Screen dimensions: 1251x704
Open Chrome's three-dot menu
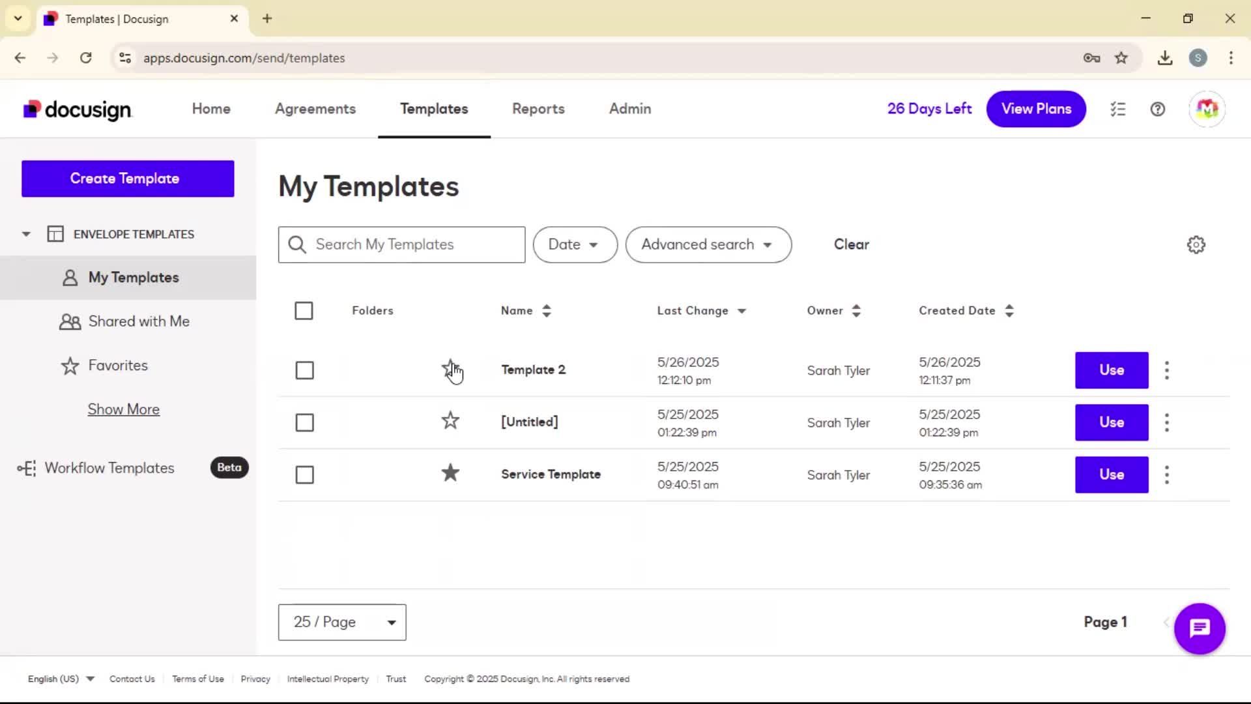[1231, 58]
